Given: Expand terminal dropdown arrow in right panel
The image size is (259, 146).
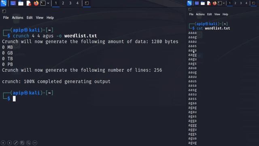Looking at the screenshot, I should 224,3.
